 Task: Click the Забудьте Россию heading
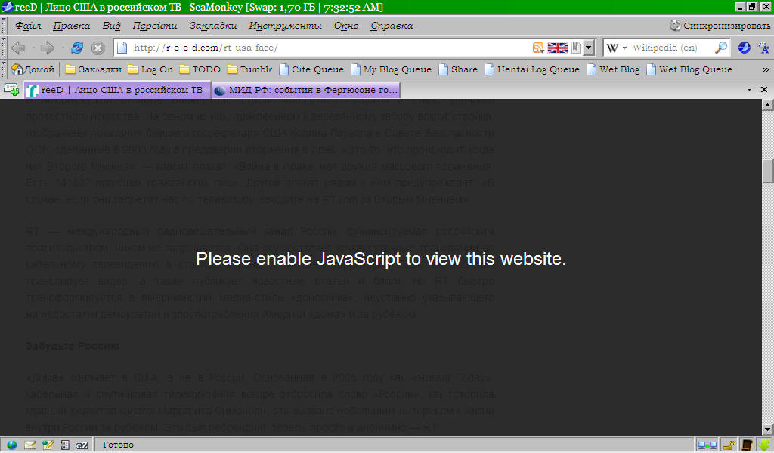(73, 346)
